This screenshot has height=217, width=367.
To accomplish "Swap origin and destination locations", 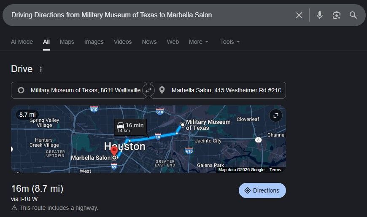I will [x=148, y=90].
